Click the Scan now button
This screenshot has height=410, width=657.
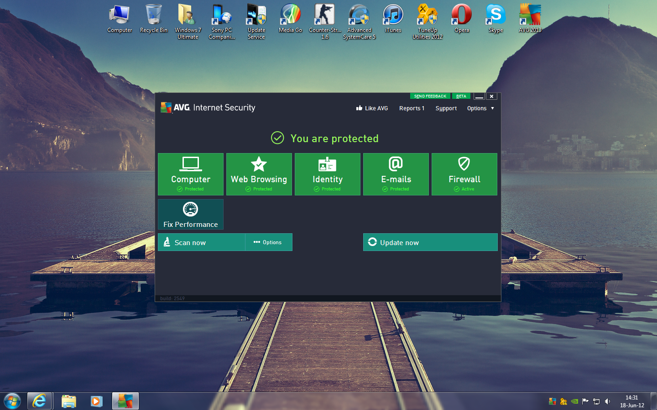[202, 242]
